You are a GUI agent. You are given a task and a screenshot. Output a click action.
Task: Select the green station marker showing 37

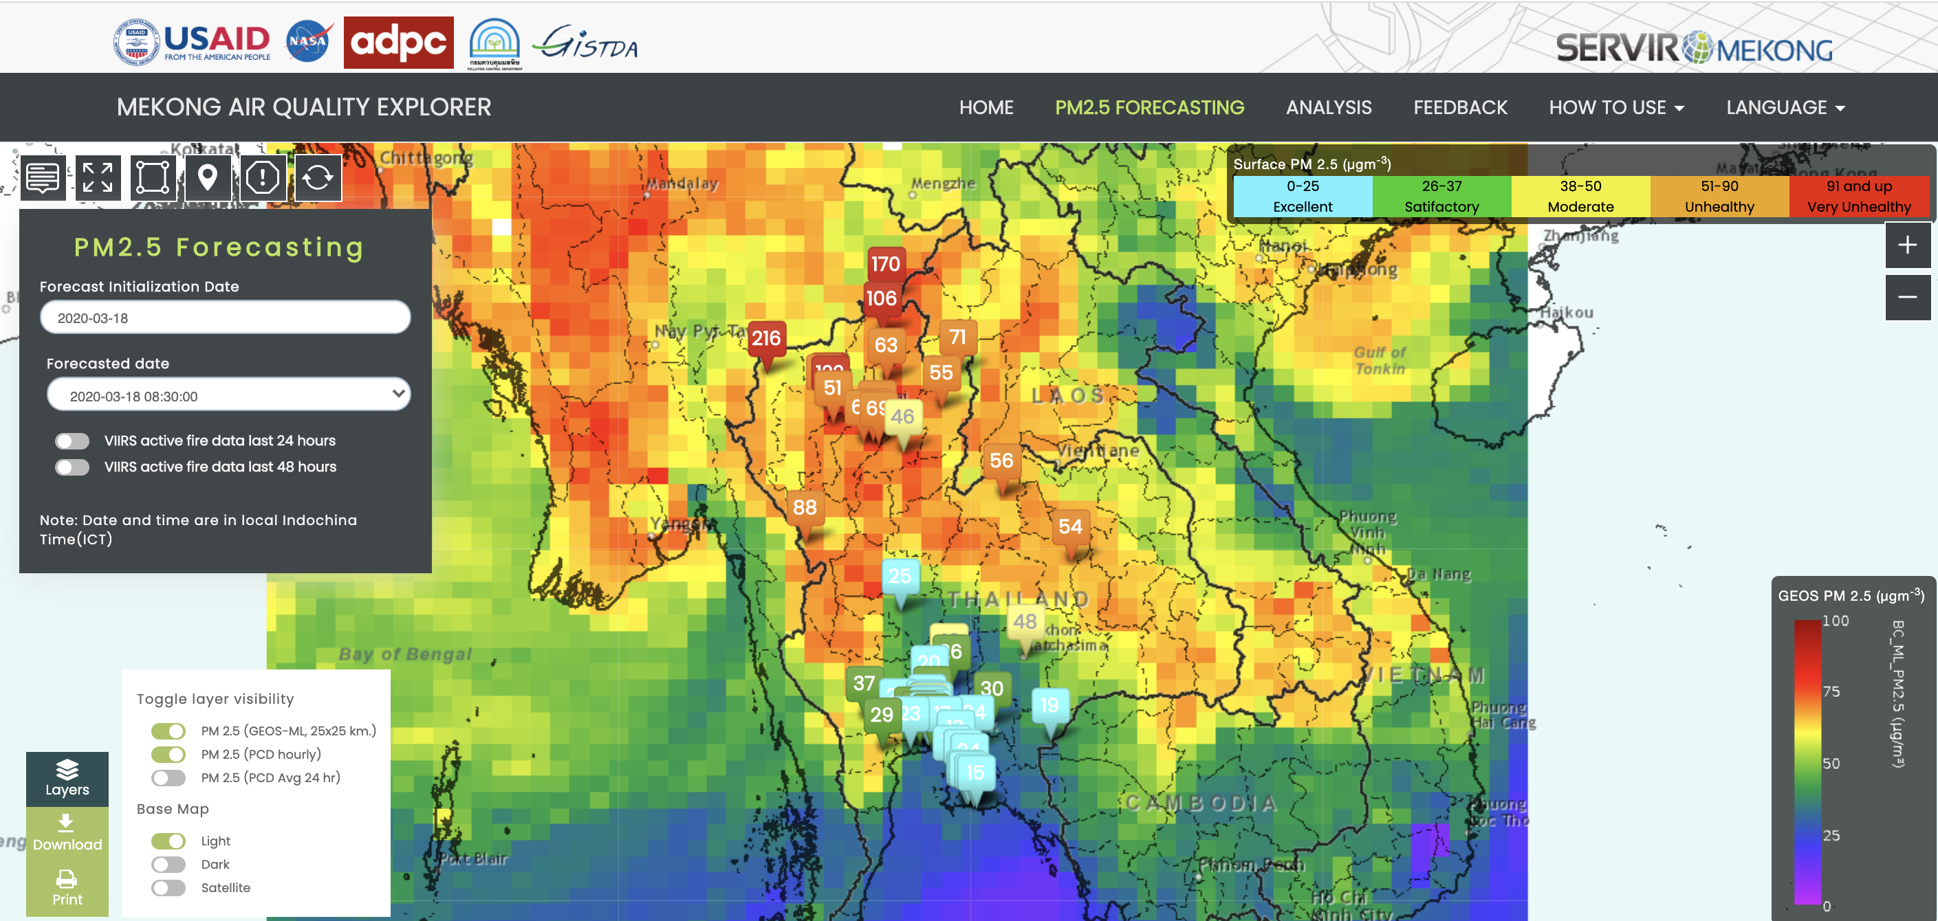click(864, 683)
